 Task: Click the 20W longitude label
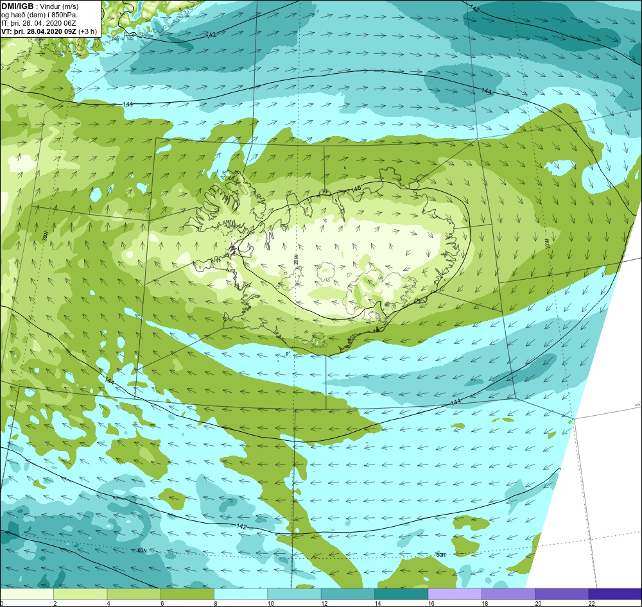[x=295, y=259]
